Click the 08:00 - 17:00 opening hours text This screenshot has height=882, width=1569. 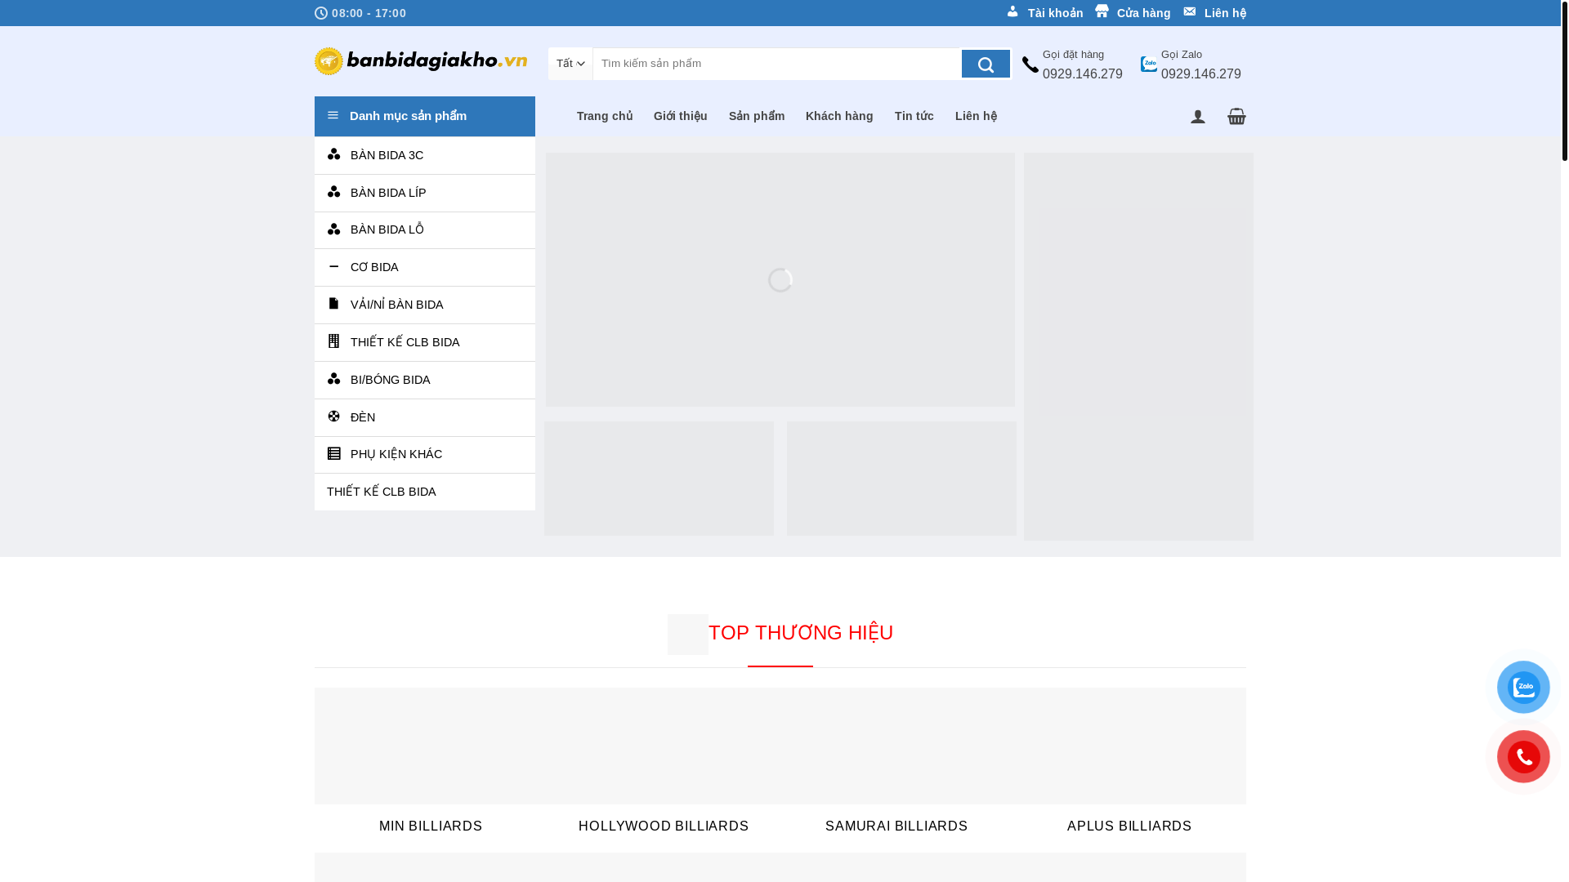pyautogui.click(x=369, y=13)
